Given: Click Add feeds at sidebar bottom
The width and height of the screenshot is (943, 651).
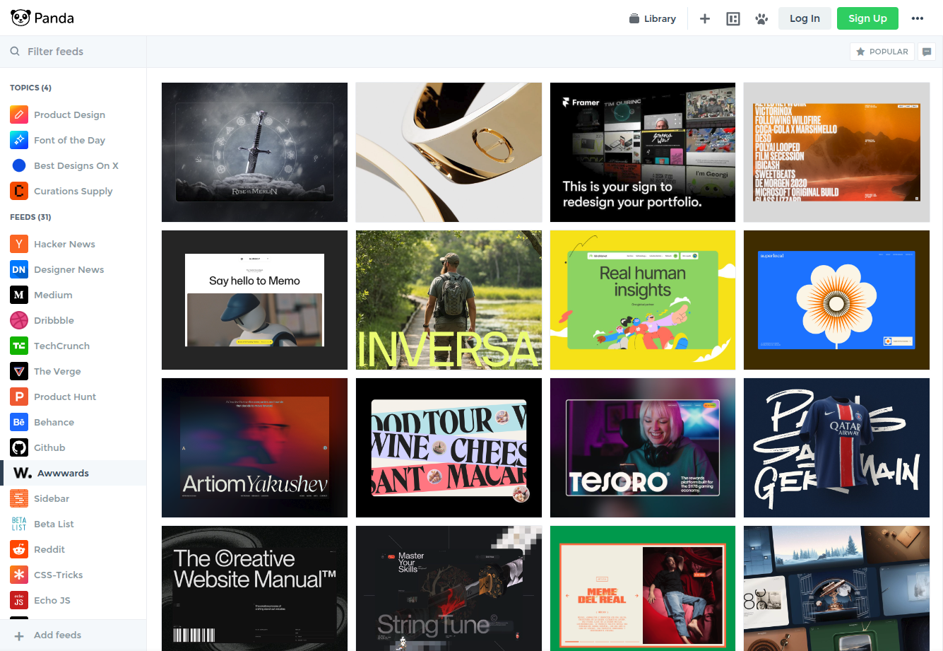Looking at the screenshot, I should [x=57, y=635].
